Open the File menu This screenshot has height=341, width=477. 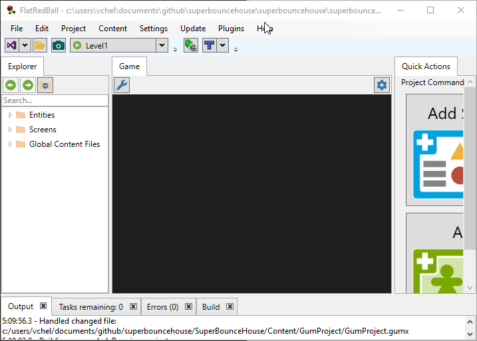click(17, 29)
